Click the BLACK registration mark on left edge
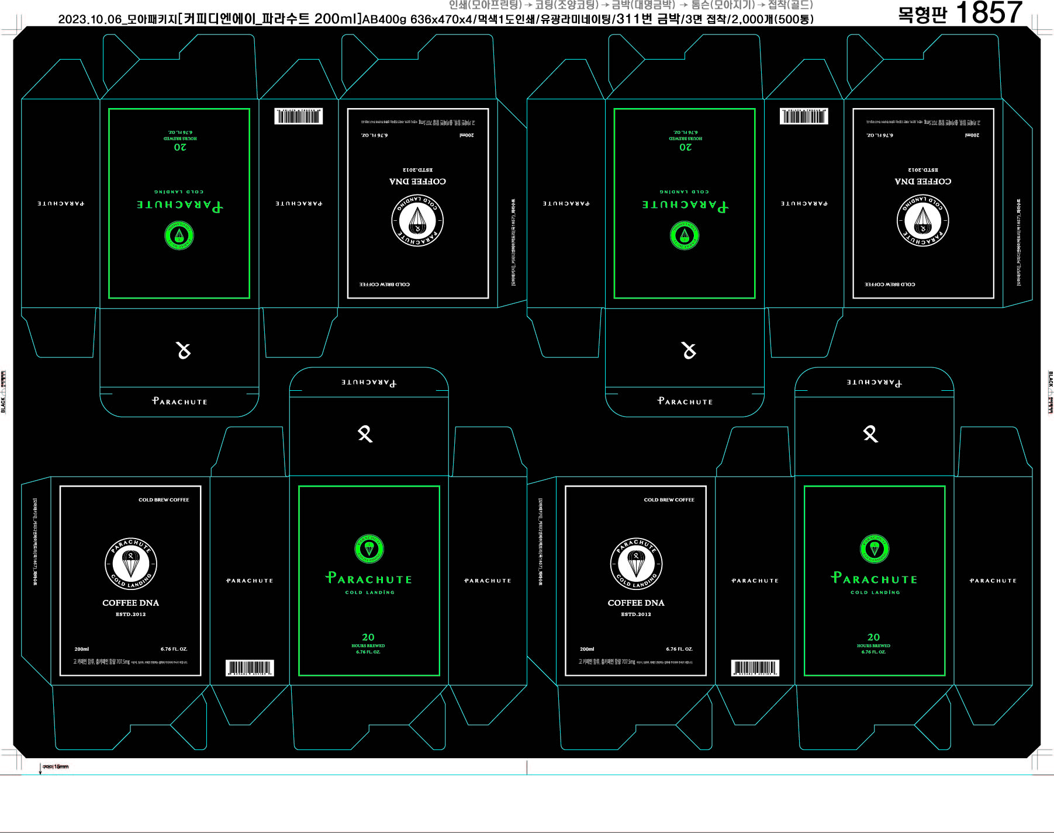The height and width of the screenshot is (833, 1054). (x=4, y=391)
